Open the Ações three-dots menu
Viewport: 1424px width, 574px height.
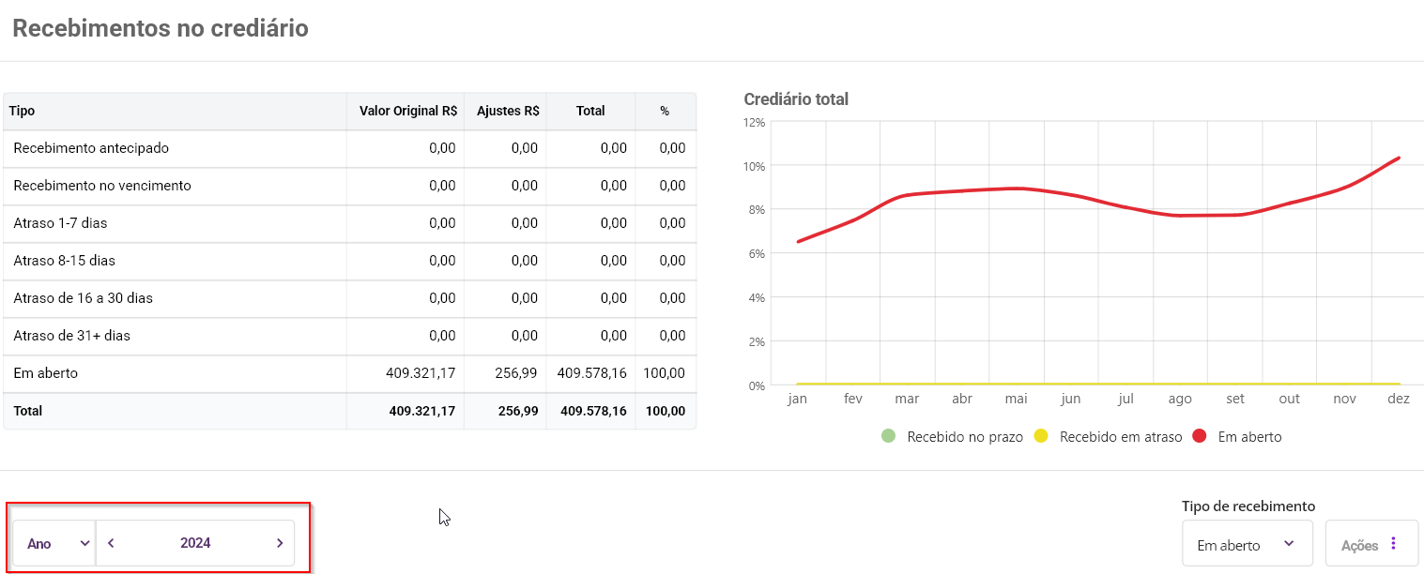pyautogui.click(x=1393, y=544)
